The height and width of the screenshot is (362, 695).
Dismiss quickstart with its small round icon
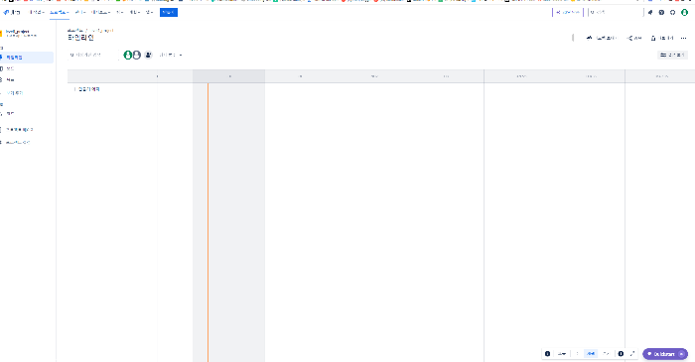coord(682,354)
